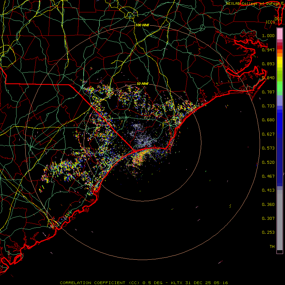The image size is (285, 285).
Task: Click the 0.253 scale value
Action: point(268,232)
